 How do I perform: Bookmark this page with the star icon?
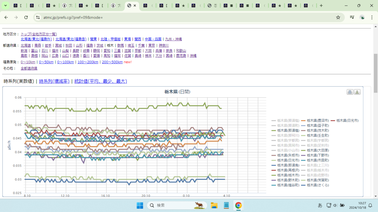pos(338,17)
